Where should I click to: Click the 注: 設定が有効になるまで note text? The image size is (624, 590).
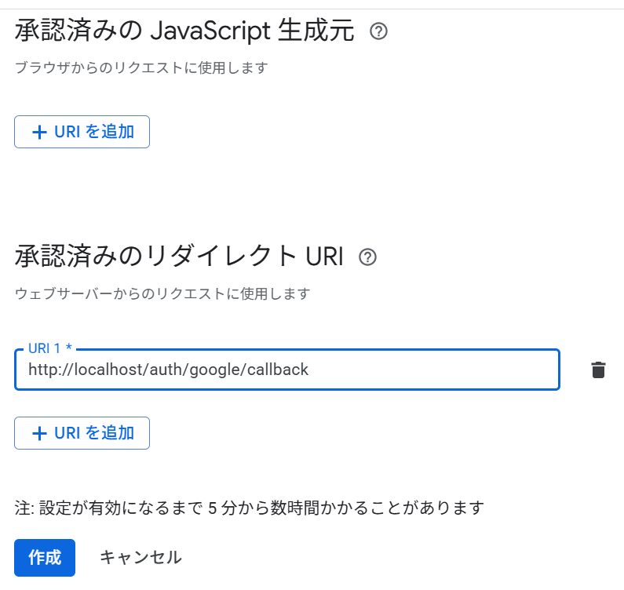tap(249, 508)
